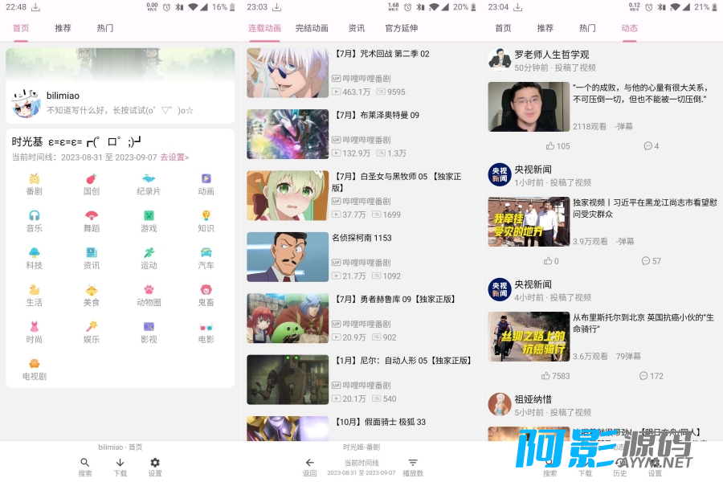Open the 美食 category icon
Image resolution: width=723 pixels, height=482 pixels.
(92, 296)
